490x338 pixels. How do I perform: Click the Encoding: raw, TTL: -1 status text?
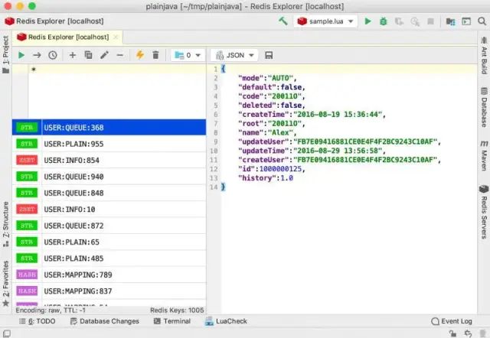[51, 310]
